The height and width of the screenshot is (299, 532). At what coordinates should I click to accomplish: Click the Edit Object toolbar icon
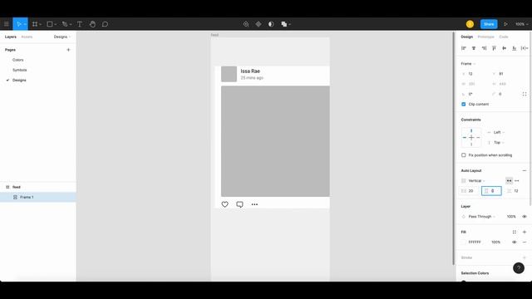(x=246, y=24)
